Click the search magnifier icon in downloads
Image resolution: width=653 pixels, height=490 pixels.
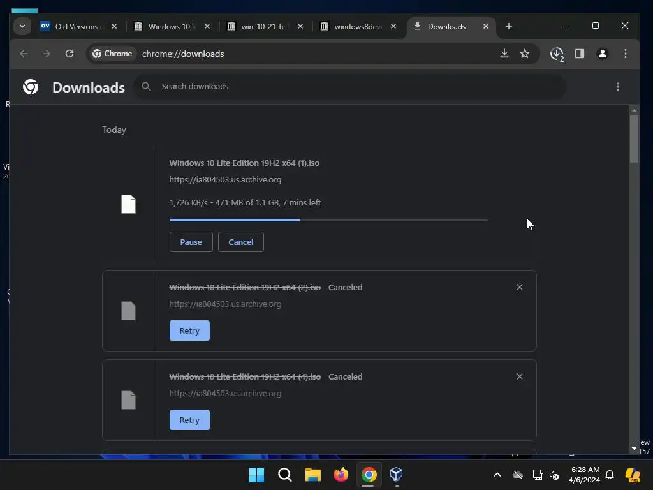click(146, 86)
